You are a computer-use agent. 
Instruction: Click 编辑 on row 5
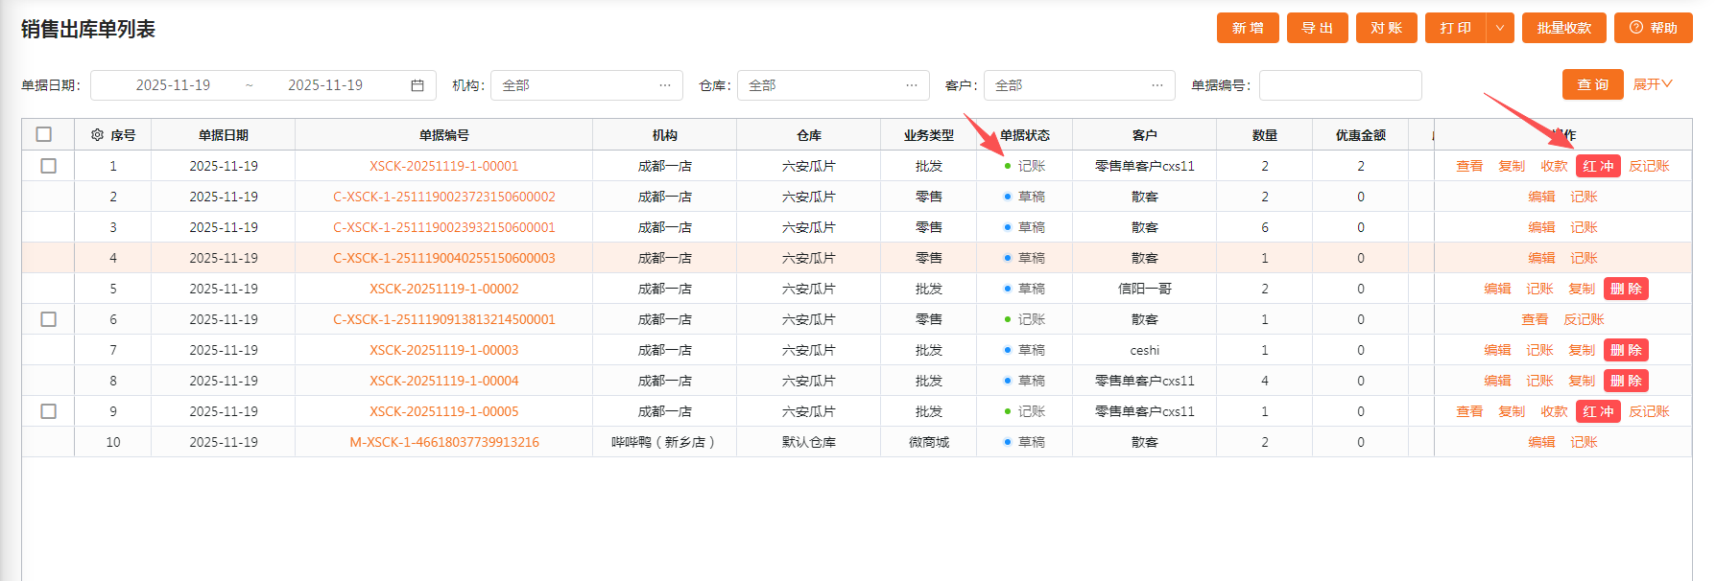pos(1497,289)
